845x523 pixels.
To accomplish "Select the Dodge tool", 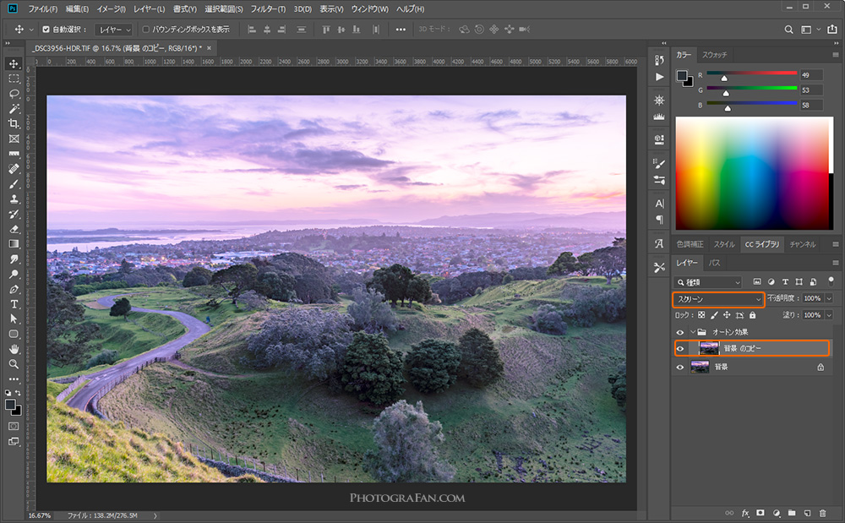I will tap(14, 274).
